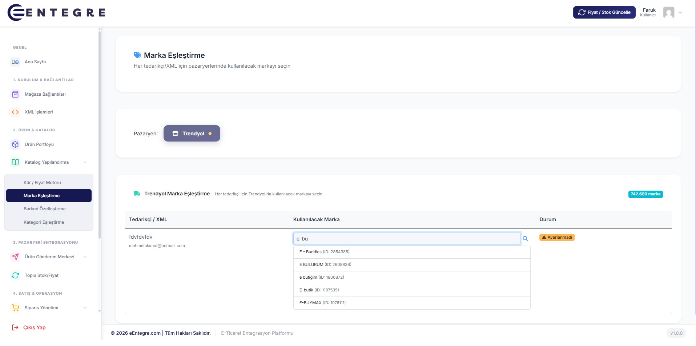Click the Kullanılacak Marka column header
The width and height of the screenshot is (696, 346).
[x=316, y=220]
